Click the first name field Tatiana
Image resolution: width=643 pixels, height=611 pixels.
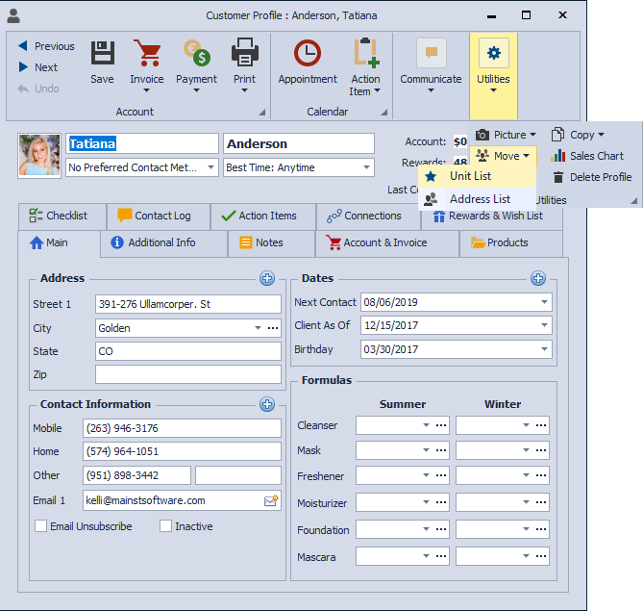(142, 143)
